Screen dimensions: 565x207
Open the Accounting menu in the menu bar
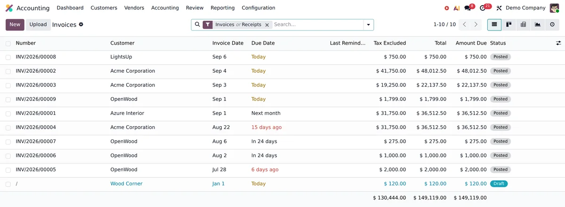(165, 8)
